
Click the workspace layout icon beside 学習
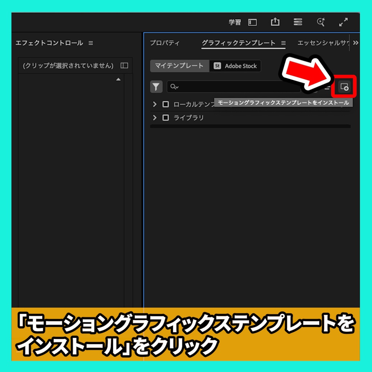pos(252,22)
